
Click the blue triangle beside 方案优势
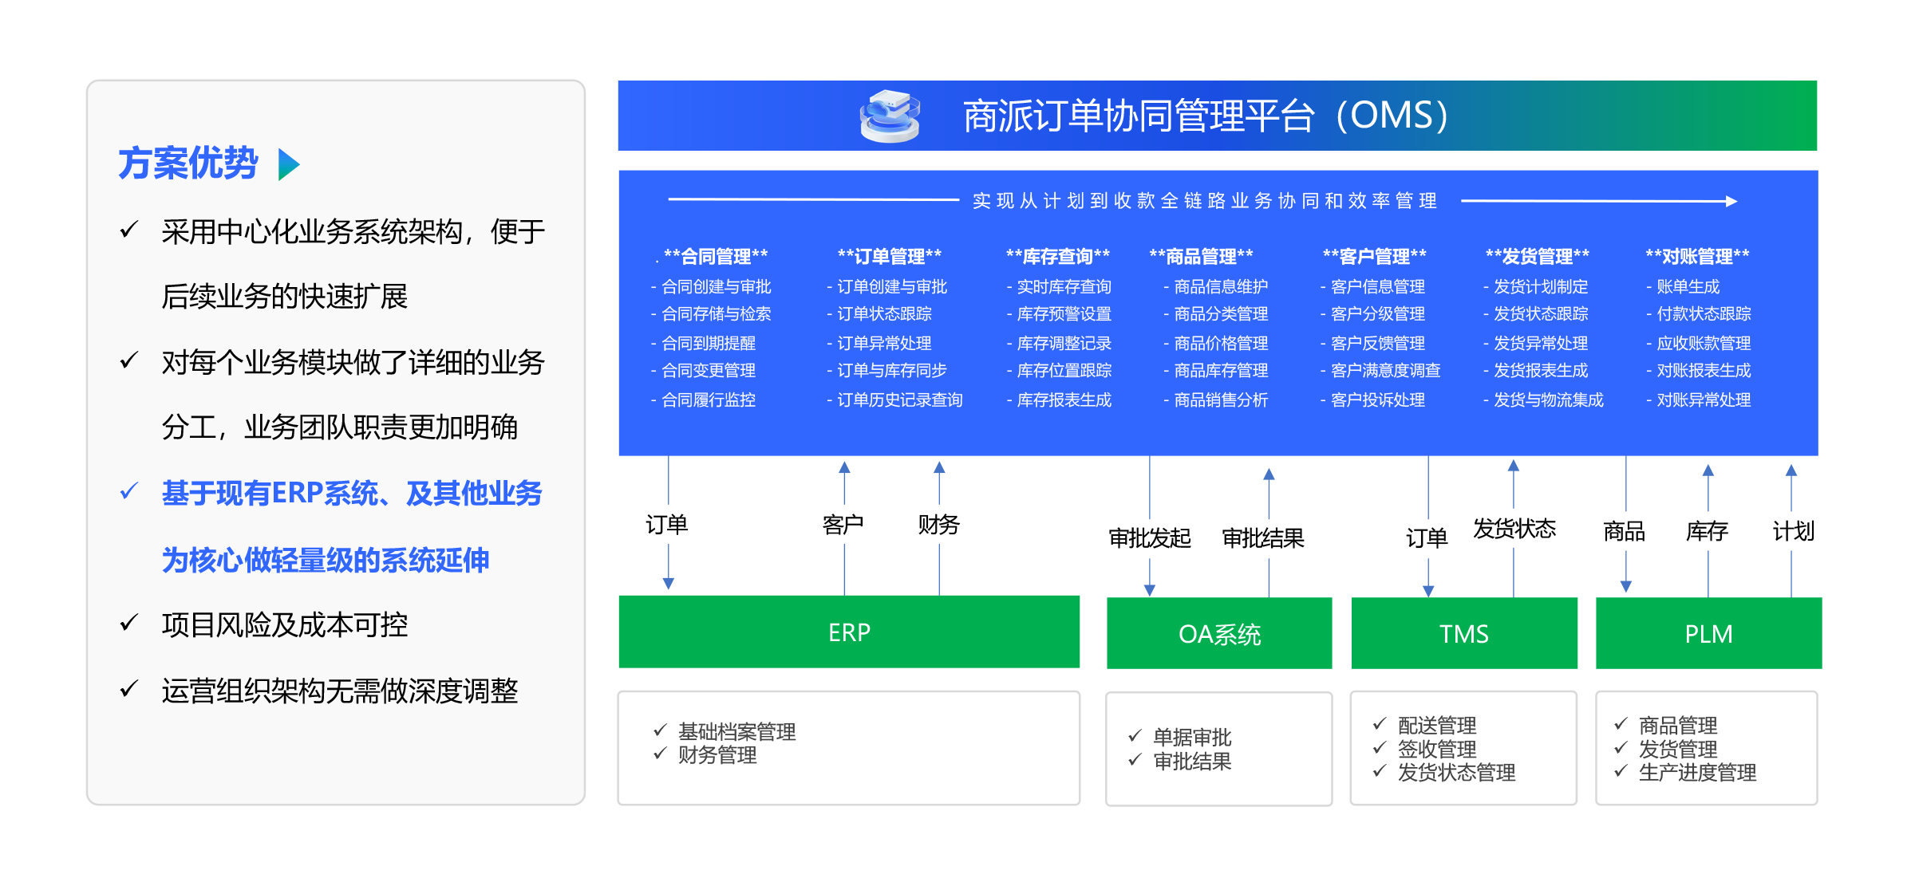point(289,164)
